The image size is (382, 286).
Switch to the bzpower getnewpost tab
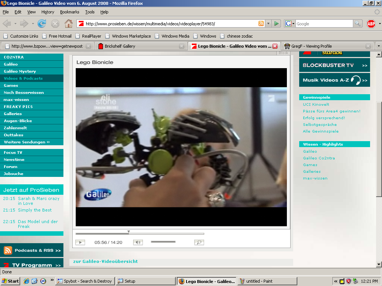47,46
